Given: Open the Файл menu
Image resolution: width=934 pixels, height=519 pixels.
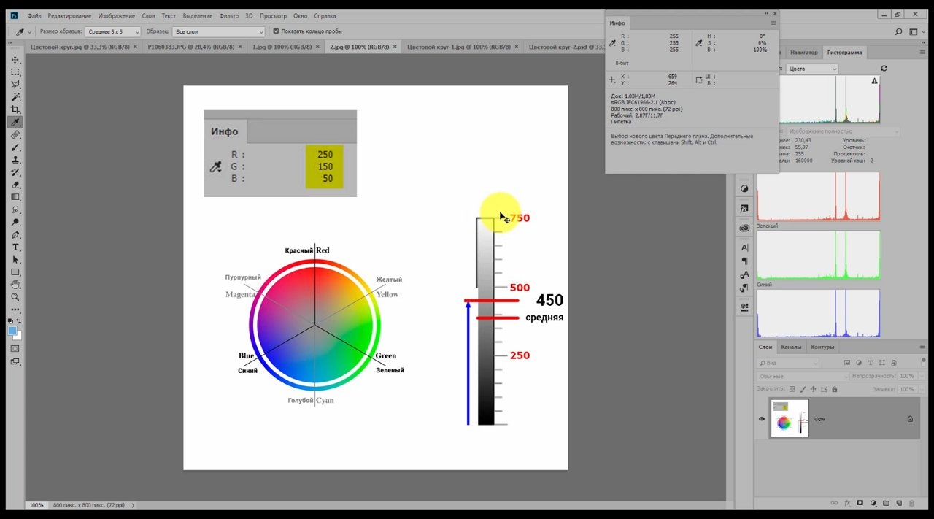Looking at the screenshot, I should point(34,15).
